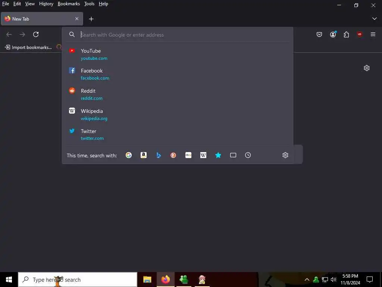Open the History menu
The image size is (382, 287).
[46, 4]
